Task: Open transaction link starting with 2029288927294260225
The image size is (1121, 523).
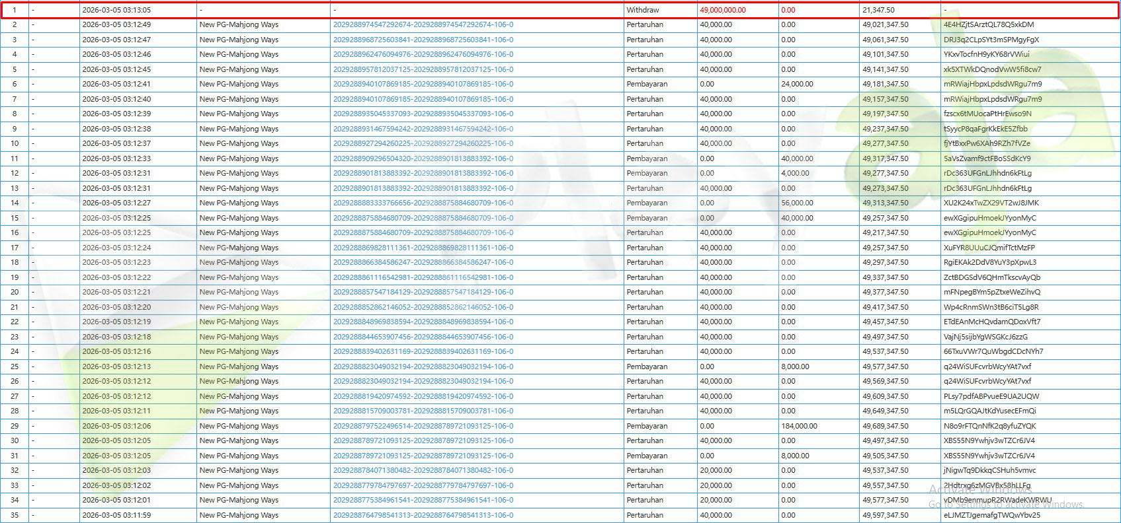Action: pos(423,143)
